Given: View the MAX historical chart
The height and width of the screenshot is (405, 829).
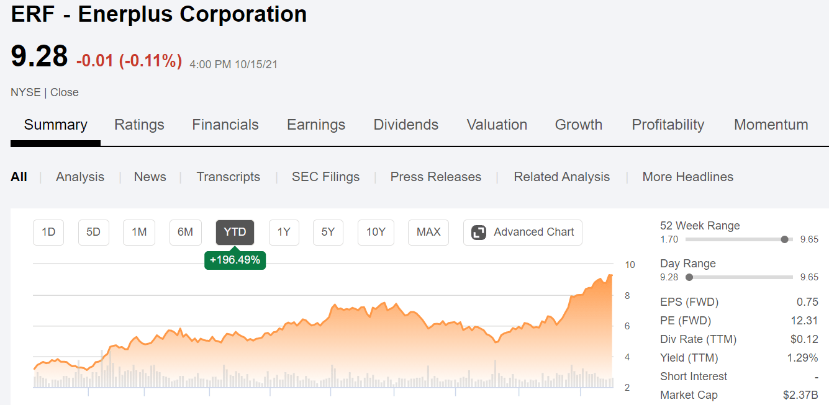Looking at the screenshot, I should click(x=428, y=232).
